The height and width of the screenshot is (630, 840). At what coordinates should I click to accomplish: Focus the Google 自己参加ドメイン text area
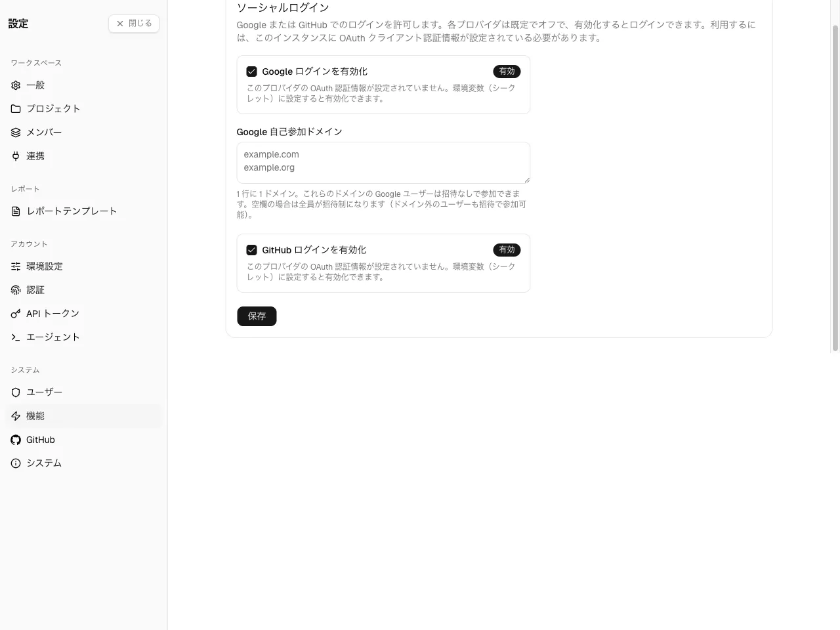coord(383,163)
